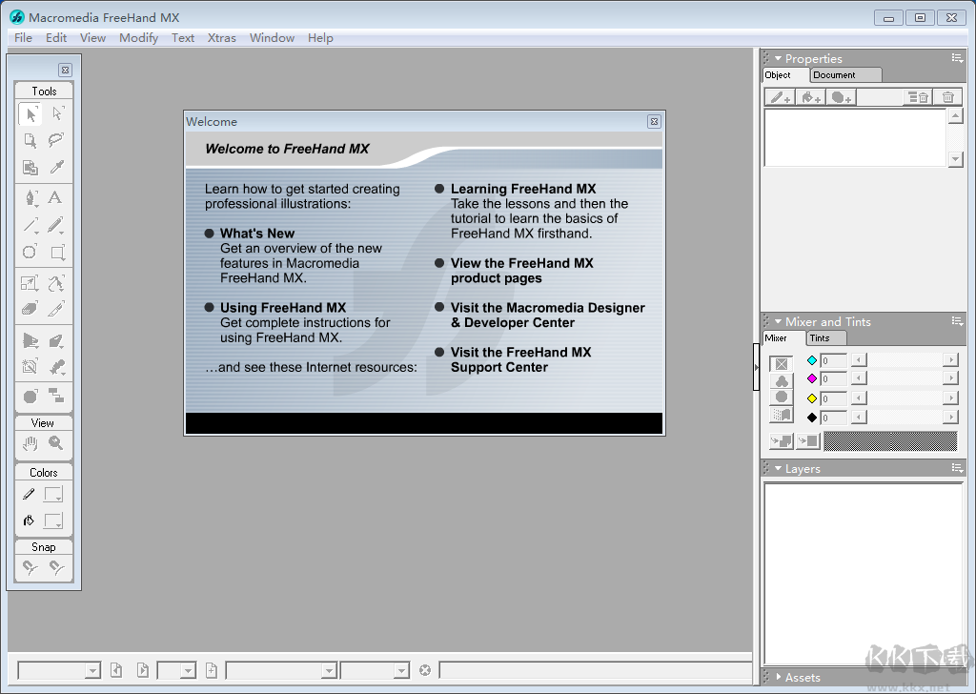Click the stroke color pencil icon

(x=29, y=494)
